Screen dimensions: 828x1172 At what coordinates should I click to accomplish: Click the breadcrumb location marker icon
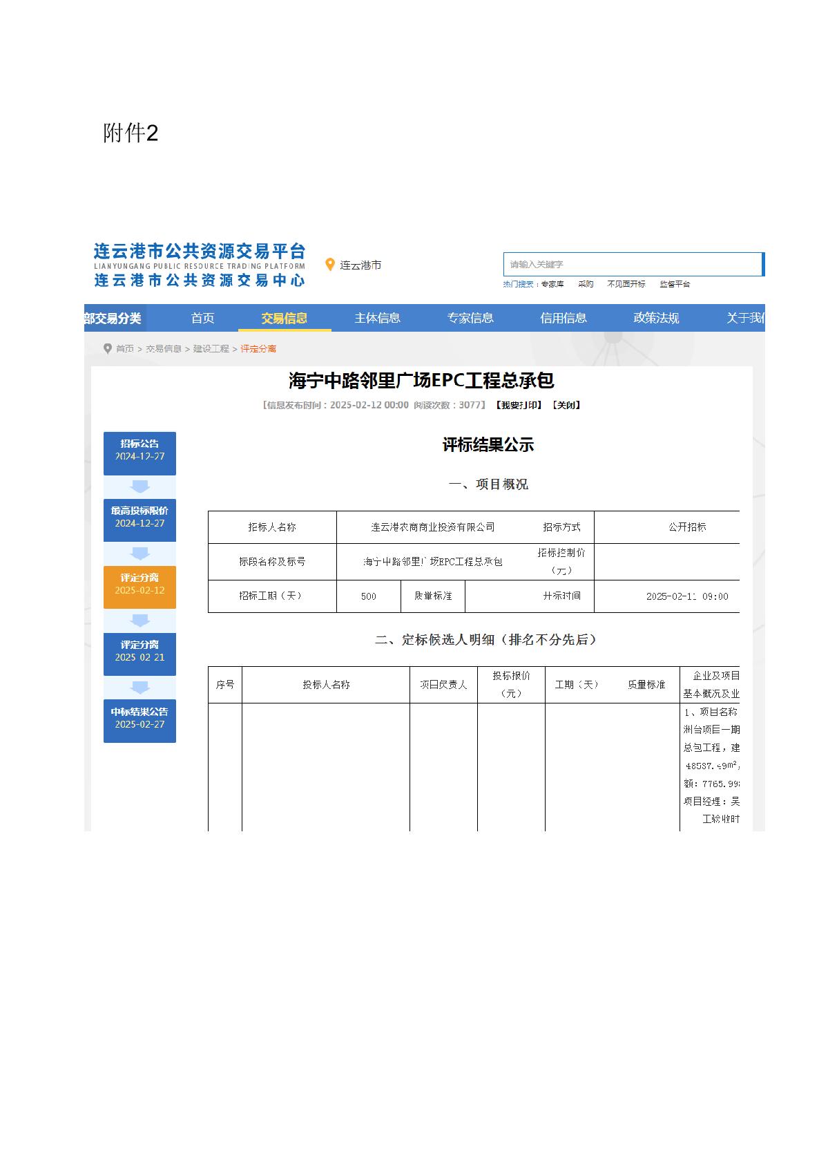(108, 348)
